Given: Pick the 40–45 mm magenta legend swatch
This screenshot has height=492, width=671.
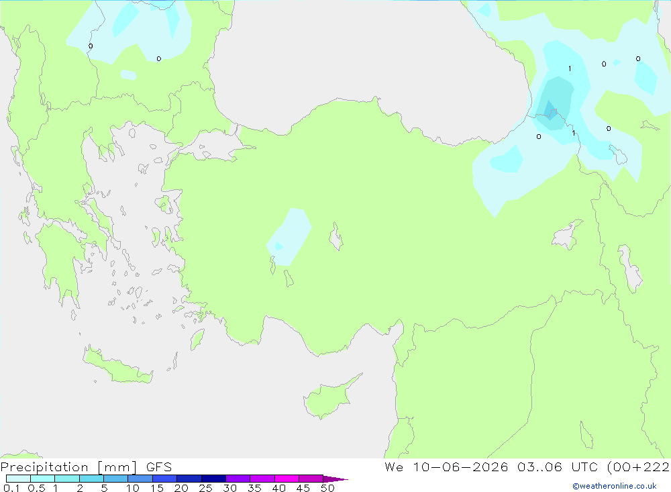Looking at the screenshot, I should [x=287, y=479].
